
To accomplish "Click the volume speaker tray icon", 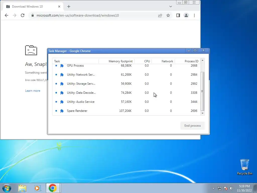I will (232, 188).
